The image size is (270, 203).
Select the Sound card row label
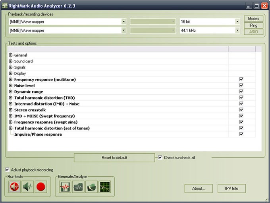[x=23, y=61]
